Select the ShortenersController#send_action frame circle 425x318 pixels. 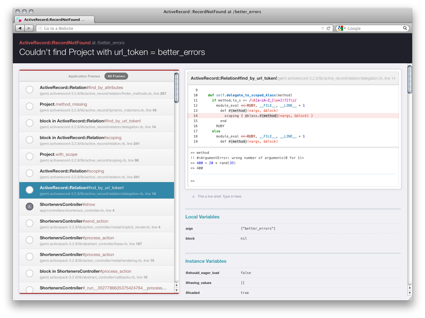point(30,223)
